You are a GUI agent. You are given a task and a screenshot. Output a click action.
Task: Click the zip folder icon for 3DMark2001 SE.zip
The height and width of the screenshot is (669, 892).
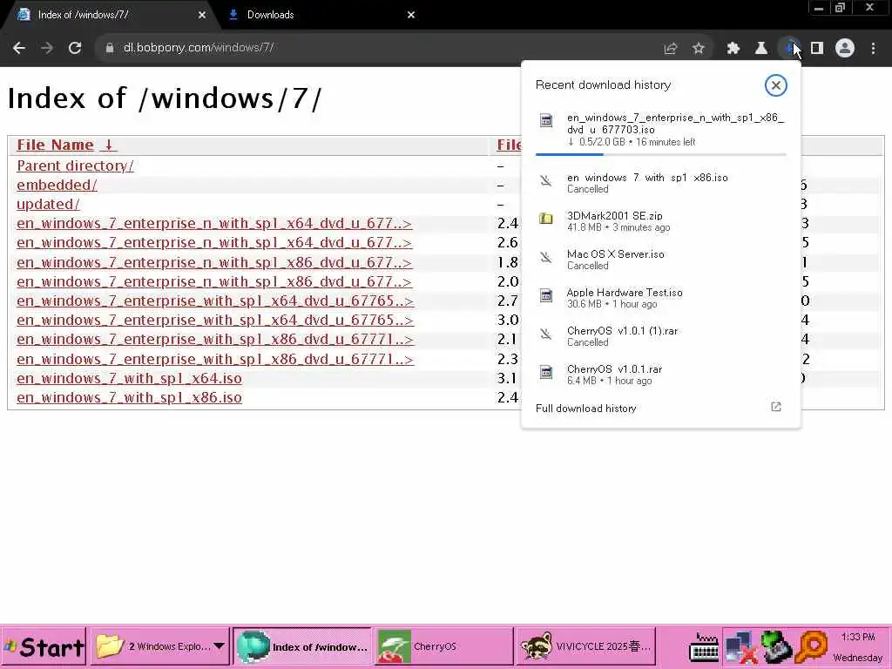pyautogui.click(x=546, y=219)
